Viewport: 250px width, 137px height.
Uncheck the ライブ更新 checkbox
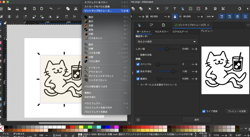[x=204, y=111]
